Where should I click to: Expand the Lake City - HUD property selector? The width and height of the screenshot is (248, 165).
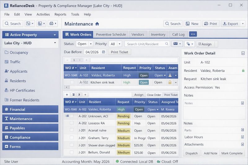pyautogui.click(x=55, y=43)
